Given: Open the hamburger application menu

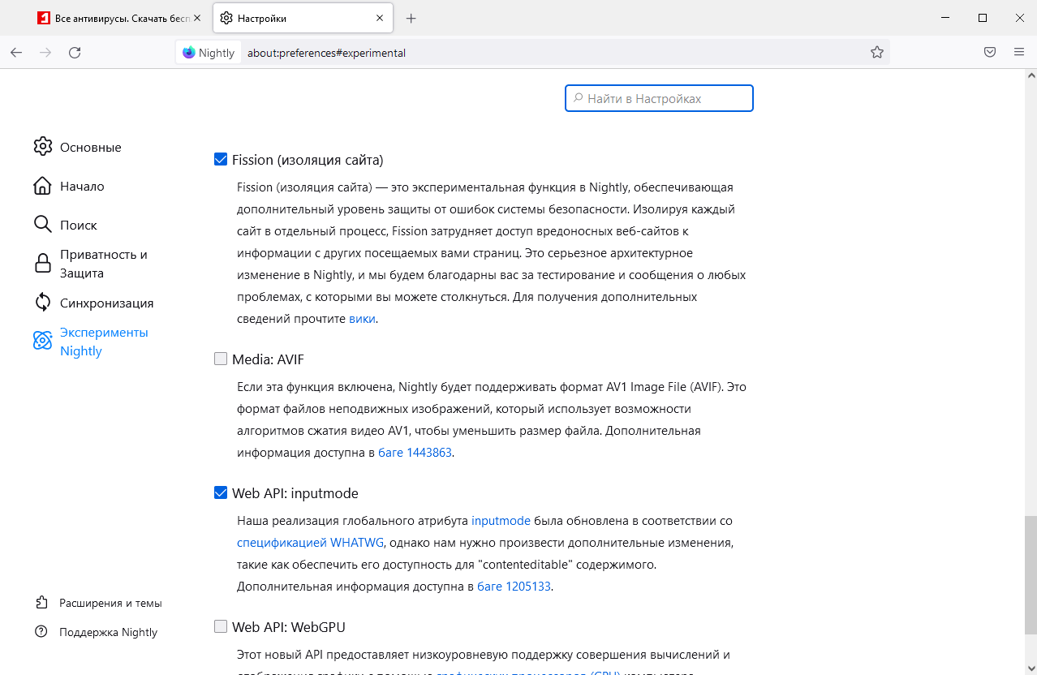Looking at the screenshot, I should pyautogui.click(x=1019, y=53).
